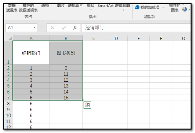This screenshot has height=133, width=195.
Task: Select column D header
Action: [x=116, y=38]
